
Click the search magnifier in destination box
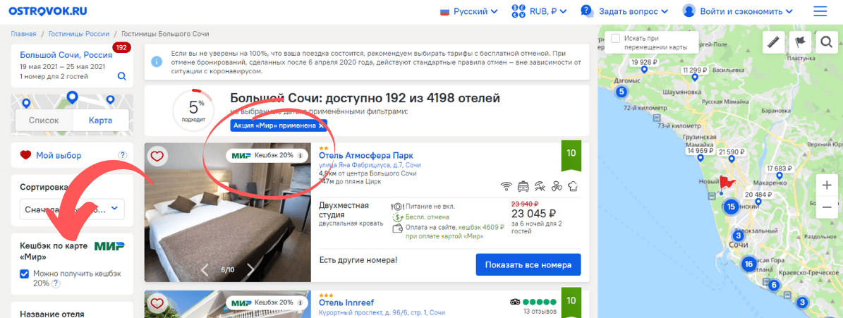(122, 76)
